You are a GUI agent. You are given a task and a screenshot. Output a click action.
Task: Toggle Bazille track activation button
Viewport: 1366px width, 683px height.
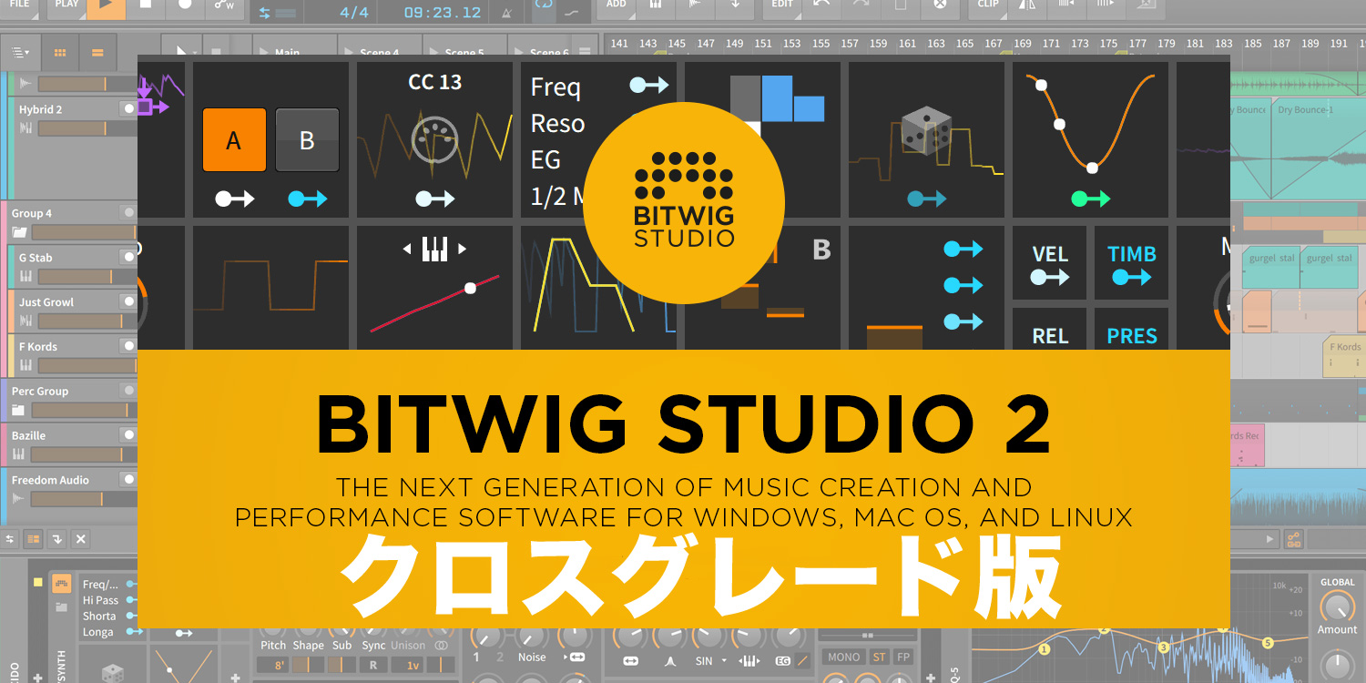point(128,435)
